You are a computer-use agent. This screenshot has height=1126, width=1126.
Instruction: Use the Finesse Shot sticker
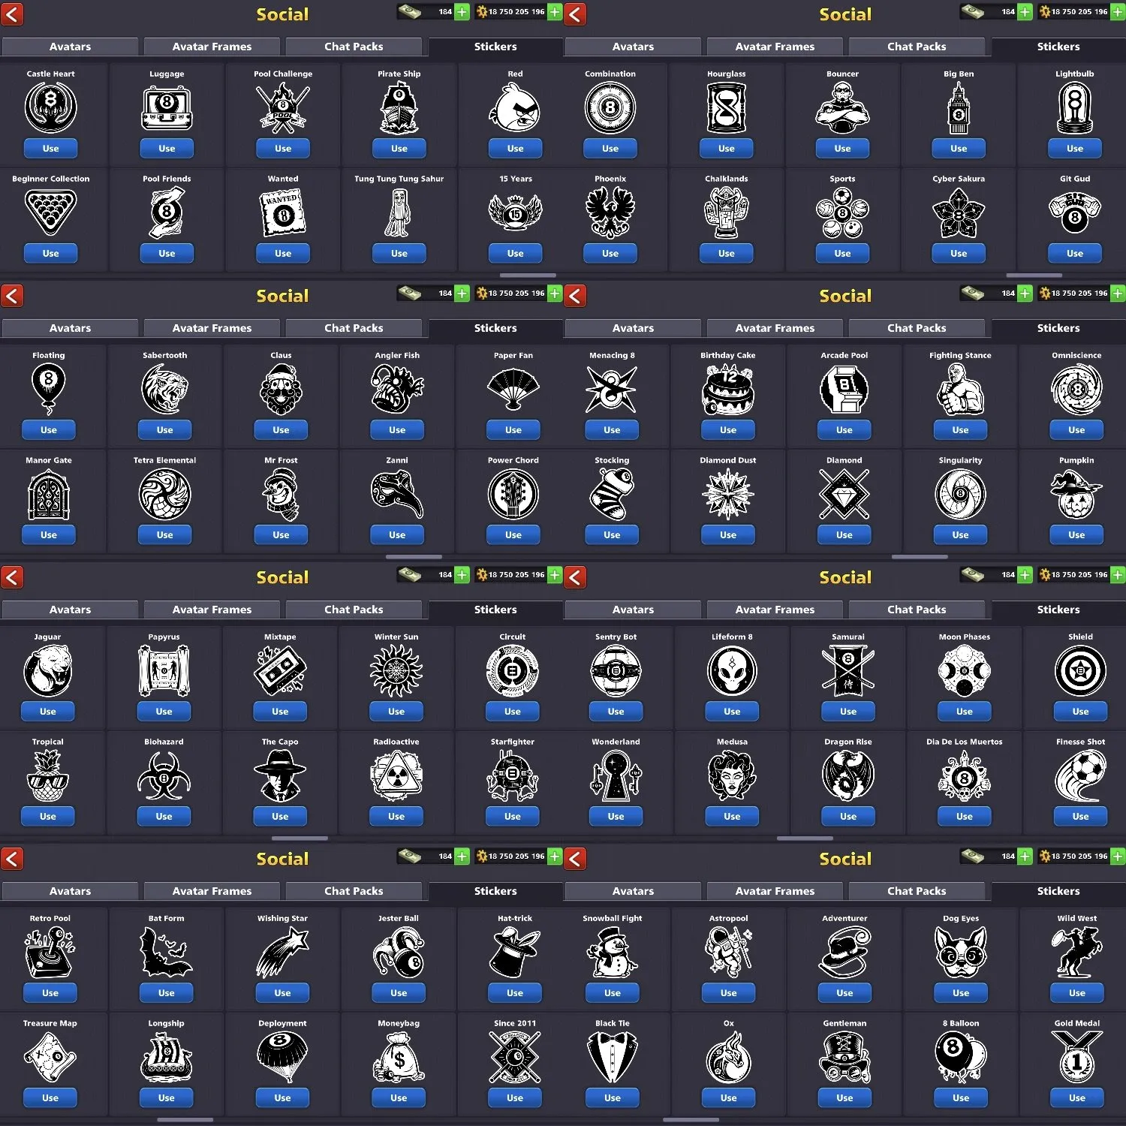[1081, 817]
